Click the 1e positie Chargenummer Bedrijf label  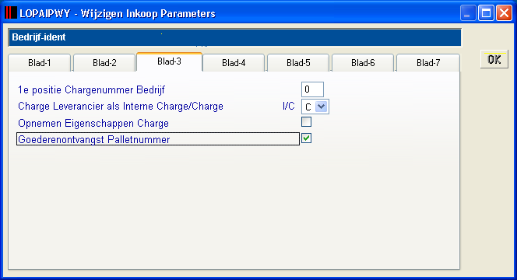coord(91,89)
